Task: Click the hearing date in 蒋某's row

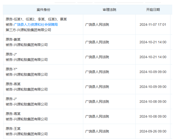Action: pyautogui.click(x=153, y=116)
